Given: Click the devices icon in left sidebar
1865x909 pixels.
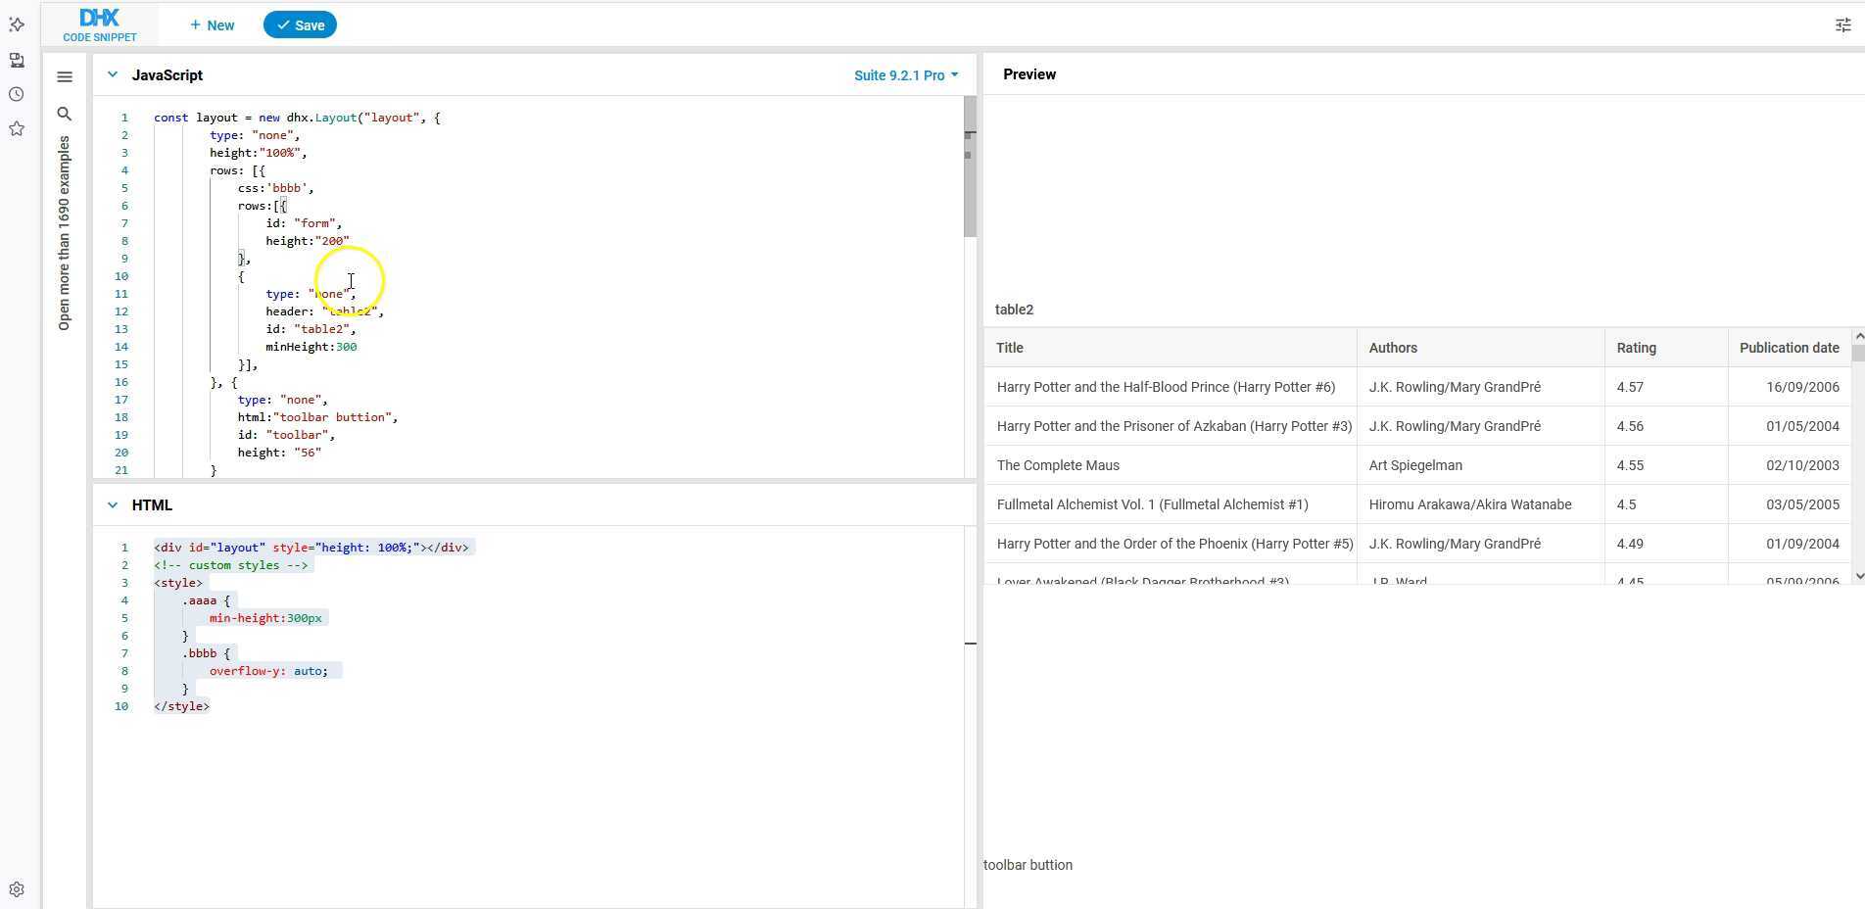Looking at the screenshot, I should pyautogui.click(x=17, y=61).
